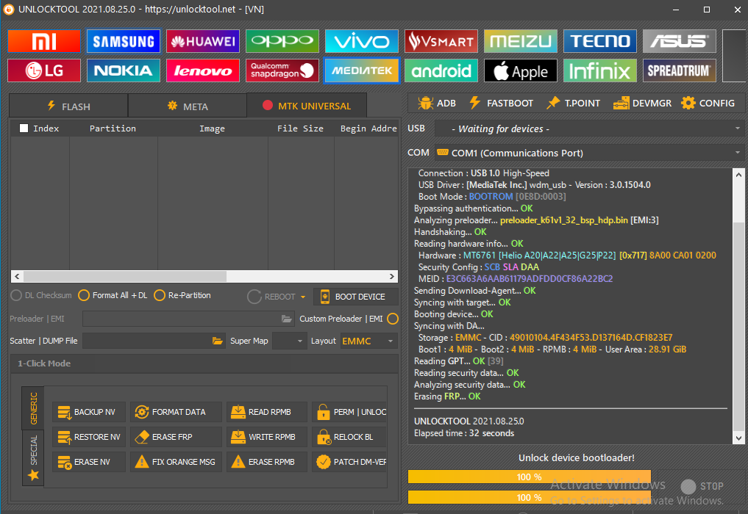Start FORMAT DATA operation
The height and width of the screenshot is (514, 748).
tap(176, 412)
